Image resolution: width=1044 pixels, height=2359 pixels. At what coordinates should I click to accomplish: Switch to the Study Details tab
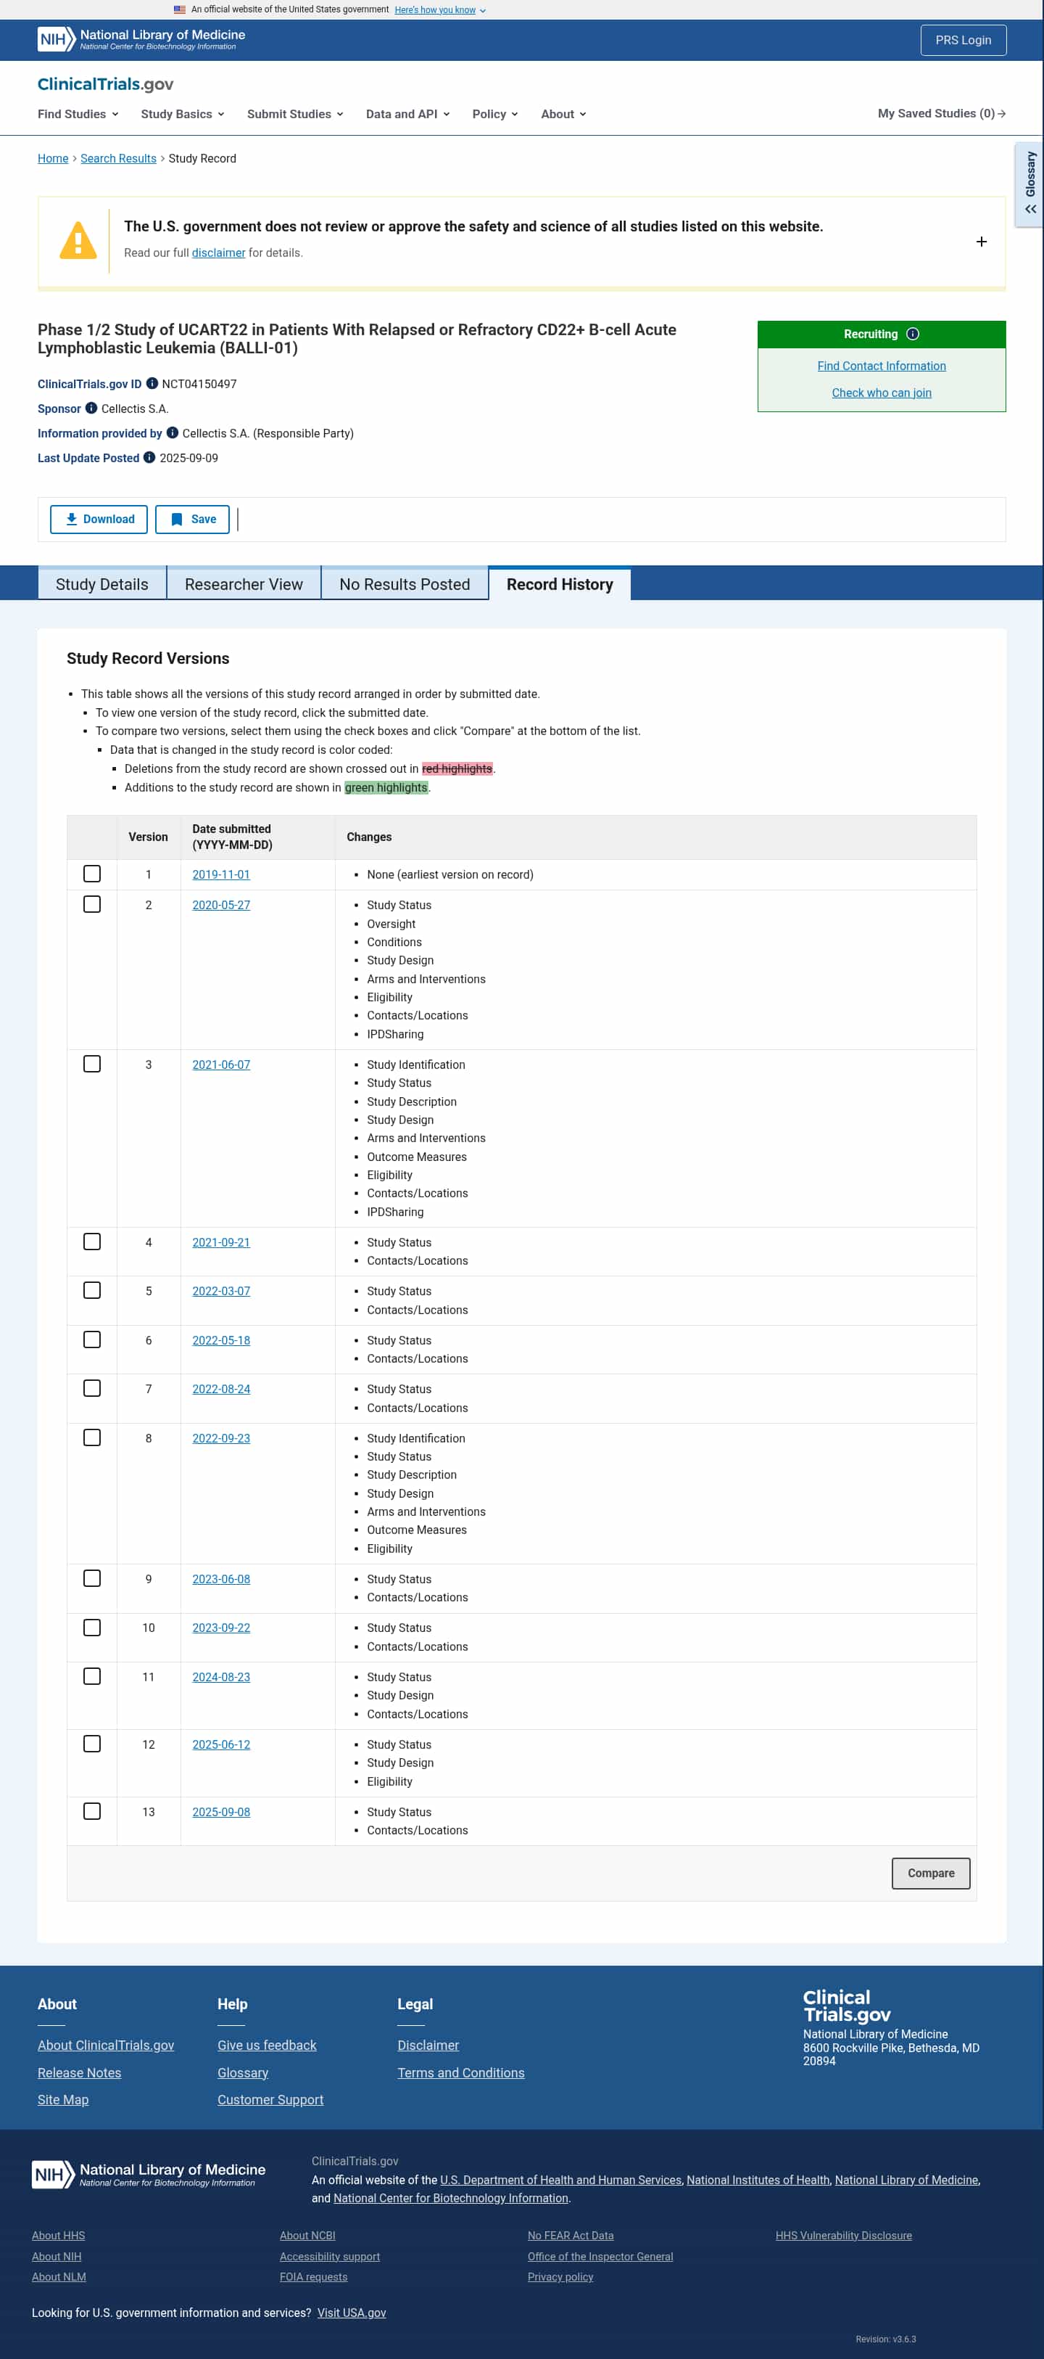pos(101,584)
